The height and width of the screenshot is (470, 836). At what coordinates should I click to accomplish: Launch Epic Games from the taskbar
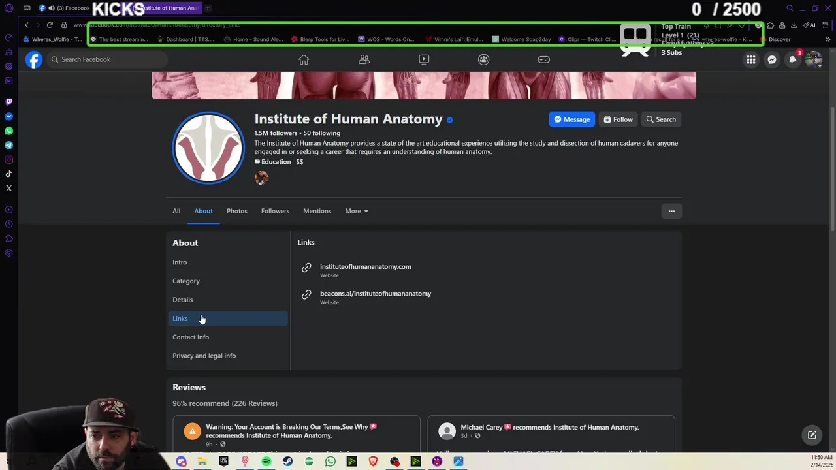(223, 462)
